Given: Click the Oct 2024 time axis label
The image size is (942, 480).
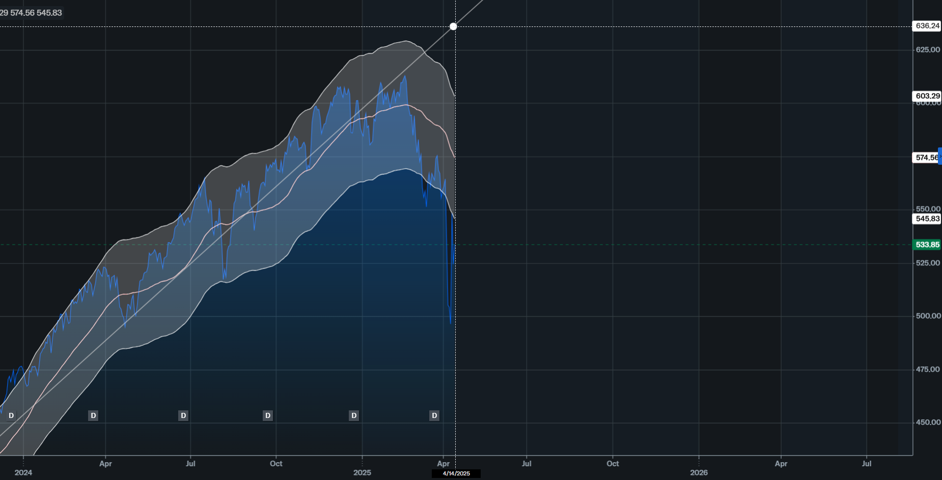Looking at the screenshot, I should (x=276, y=464).
